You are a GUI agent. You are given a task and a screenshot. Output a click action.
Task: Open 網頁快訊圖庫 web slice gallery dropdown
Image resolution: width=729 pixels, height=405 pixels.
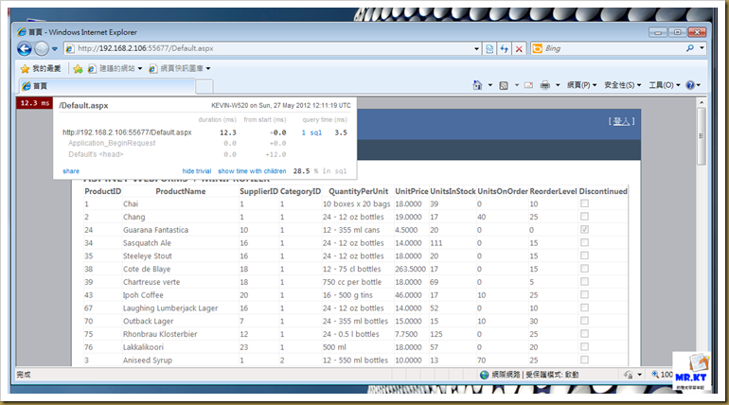point(179,68)
